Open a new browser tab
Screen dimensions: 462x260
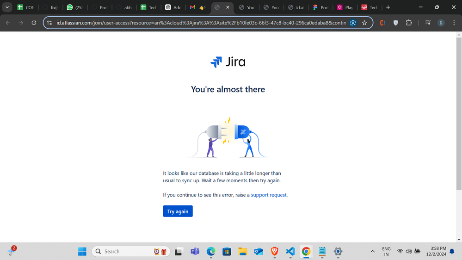tap(388, 7)
